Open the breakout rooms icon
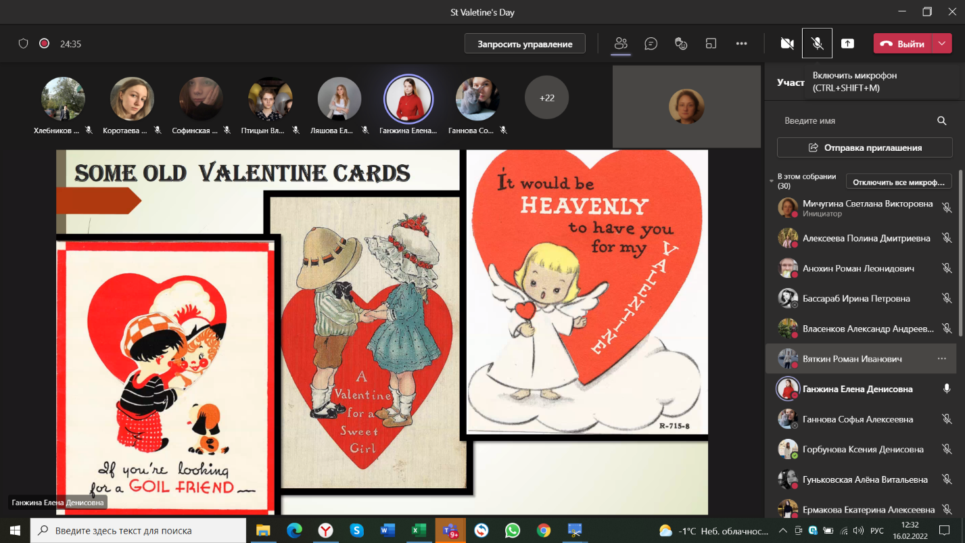This screenshot has width=965, height=543. (x=711, y=44)
